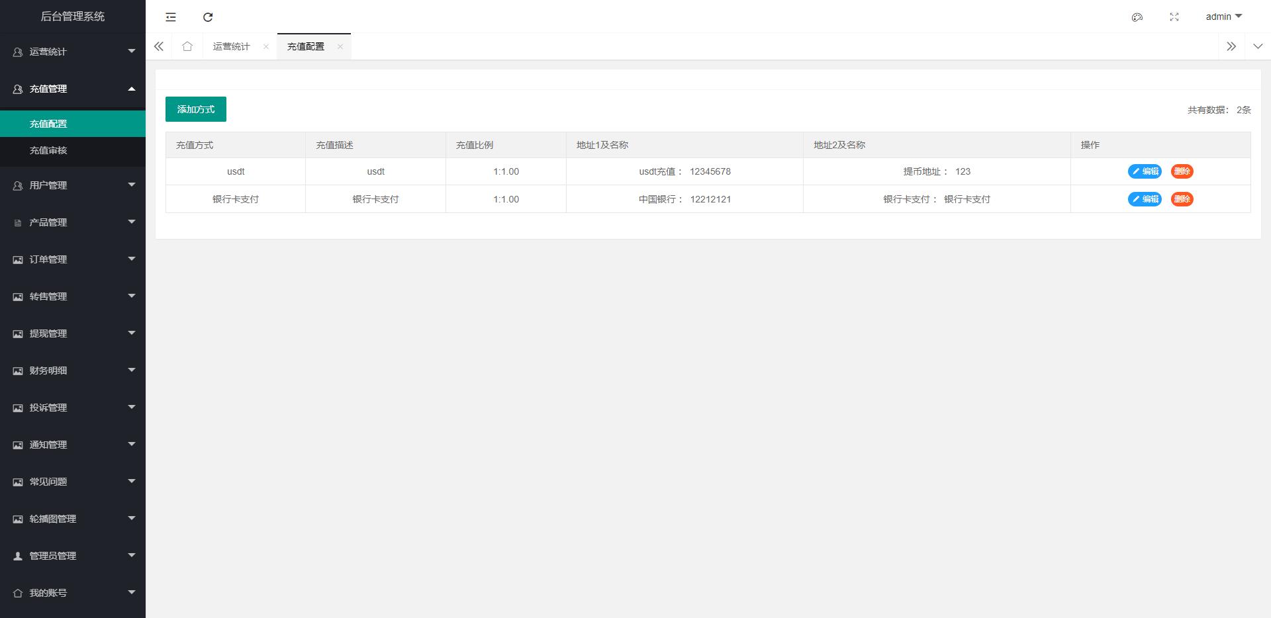Image resolution: width=1271 pixels, height=618 pixels.
Task: Go to the home tab icon
Action: [187, 46]
